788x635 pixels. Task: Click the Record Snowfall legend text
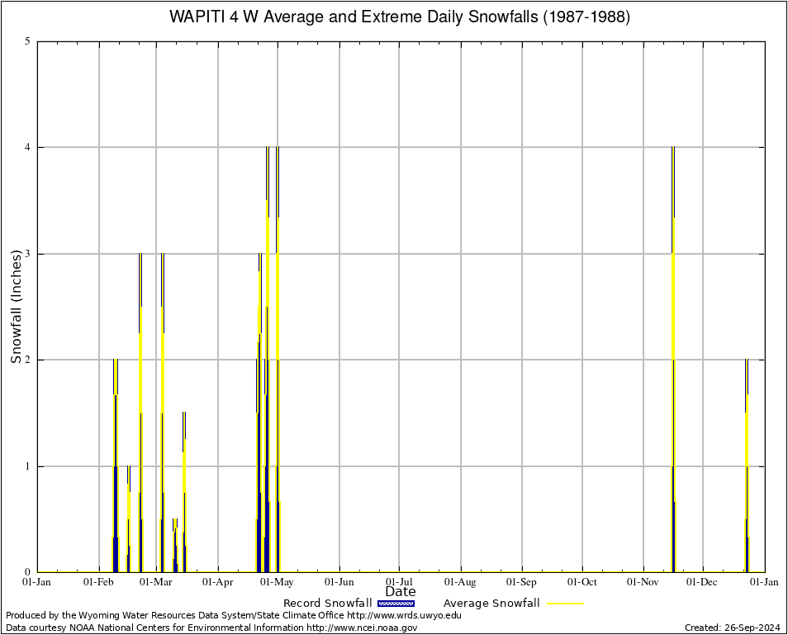(x=327, y=604)
